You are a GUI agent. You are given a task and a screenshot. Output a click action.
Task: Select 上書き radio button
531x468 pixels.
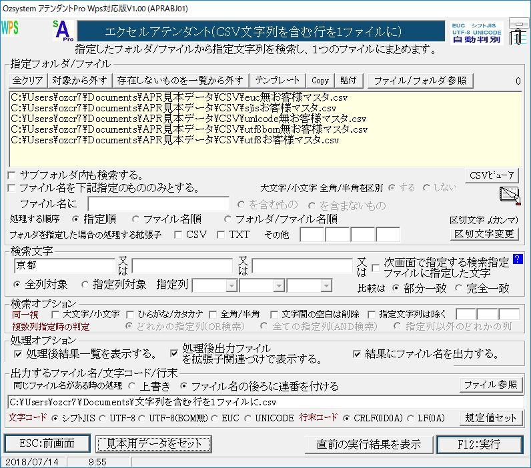132,386
